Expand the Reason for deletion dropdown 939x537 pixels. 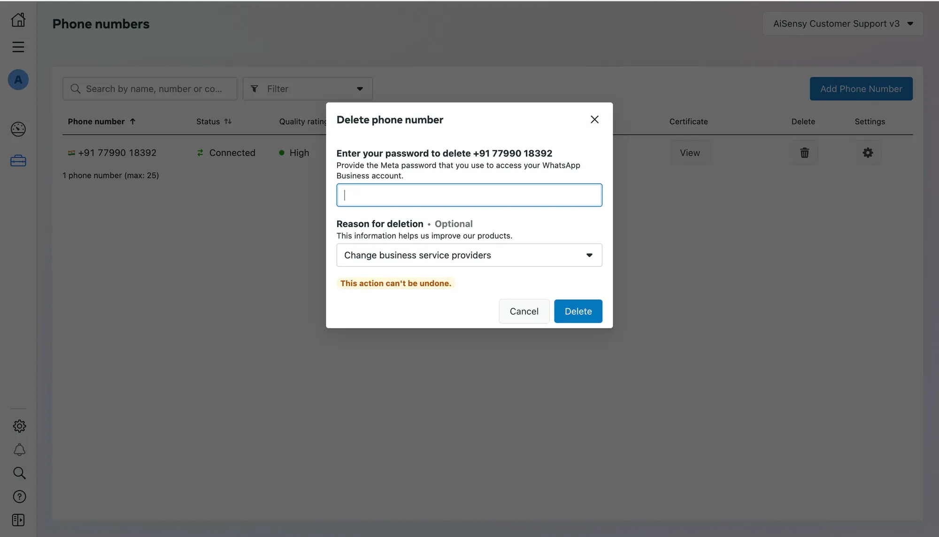click(469, 255)
